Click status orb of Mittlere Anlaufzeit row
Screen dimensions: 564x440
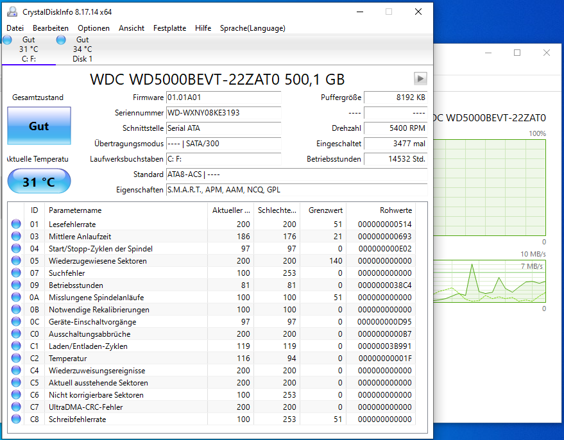(16, 236)
